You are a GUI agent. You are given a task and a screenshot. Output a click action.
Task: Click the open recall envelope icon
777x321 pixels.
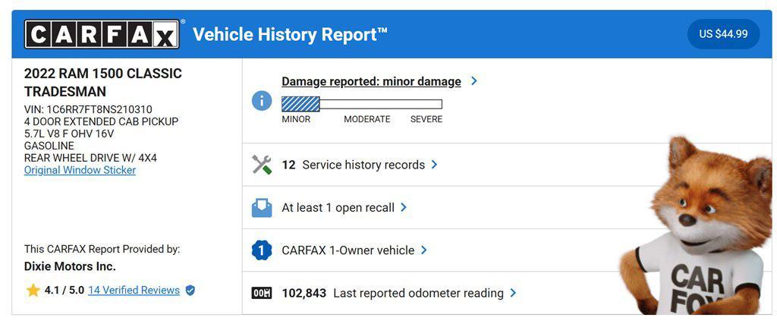(262, 207)
